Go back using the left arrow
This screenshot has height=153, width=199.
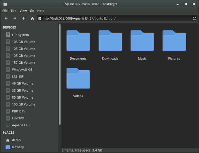coord(6,18)
